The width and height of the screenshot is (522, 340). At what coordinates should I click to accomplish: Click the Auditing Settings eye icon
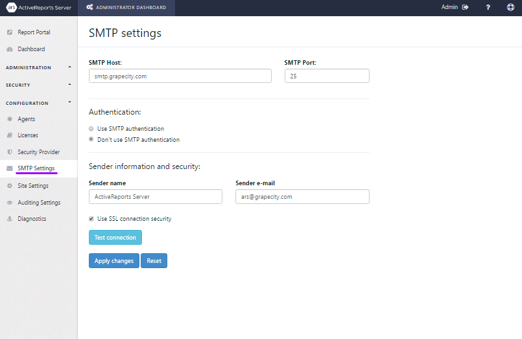click(10, 203)
